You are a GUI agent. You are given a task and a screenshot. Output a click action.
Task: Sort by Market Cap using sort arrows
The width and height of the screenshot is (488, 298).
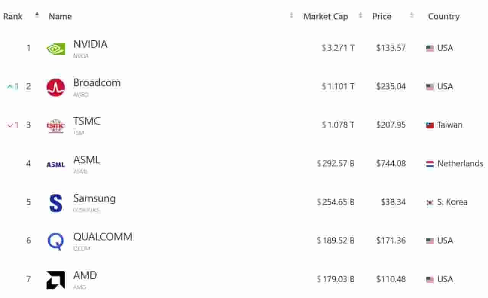point(361,16)
